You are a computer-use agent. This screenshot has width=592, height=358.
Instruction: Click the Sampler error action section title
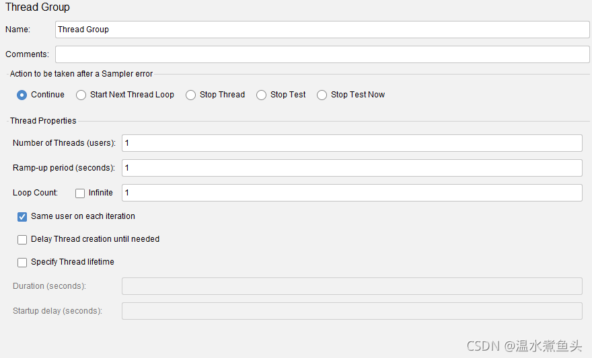pos(81,74)
